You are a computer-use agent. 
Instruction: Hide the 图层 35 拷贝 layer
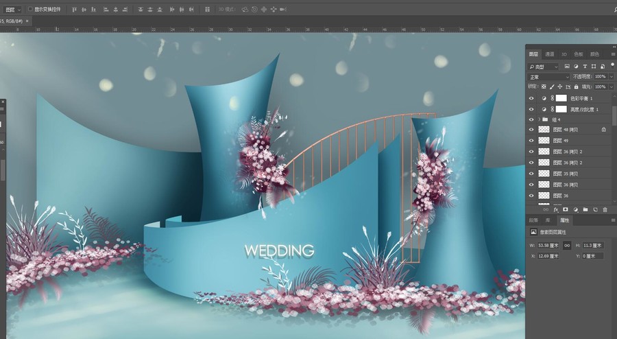531,174
